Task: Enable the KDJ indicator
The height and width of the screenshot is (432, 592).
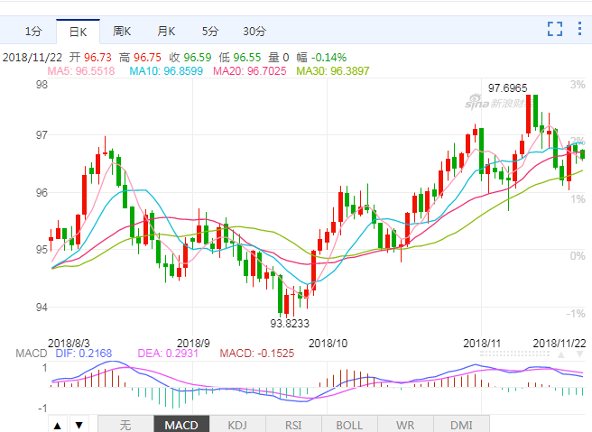Action: point(238,425)
